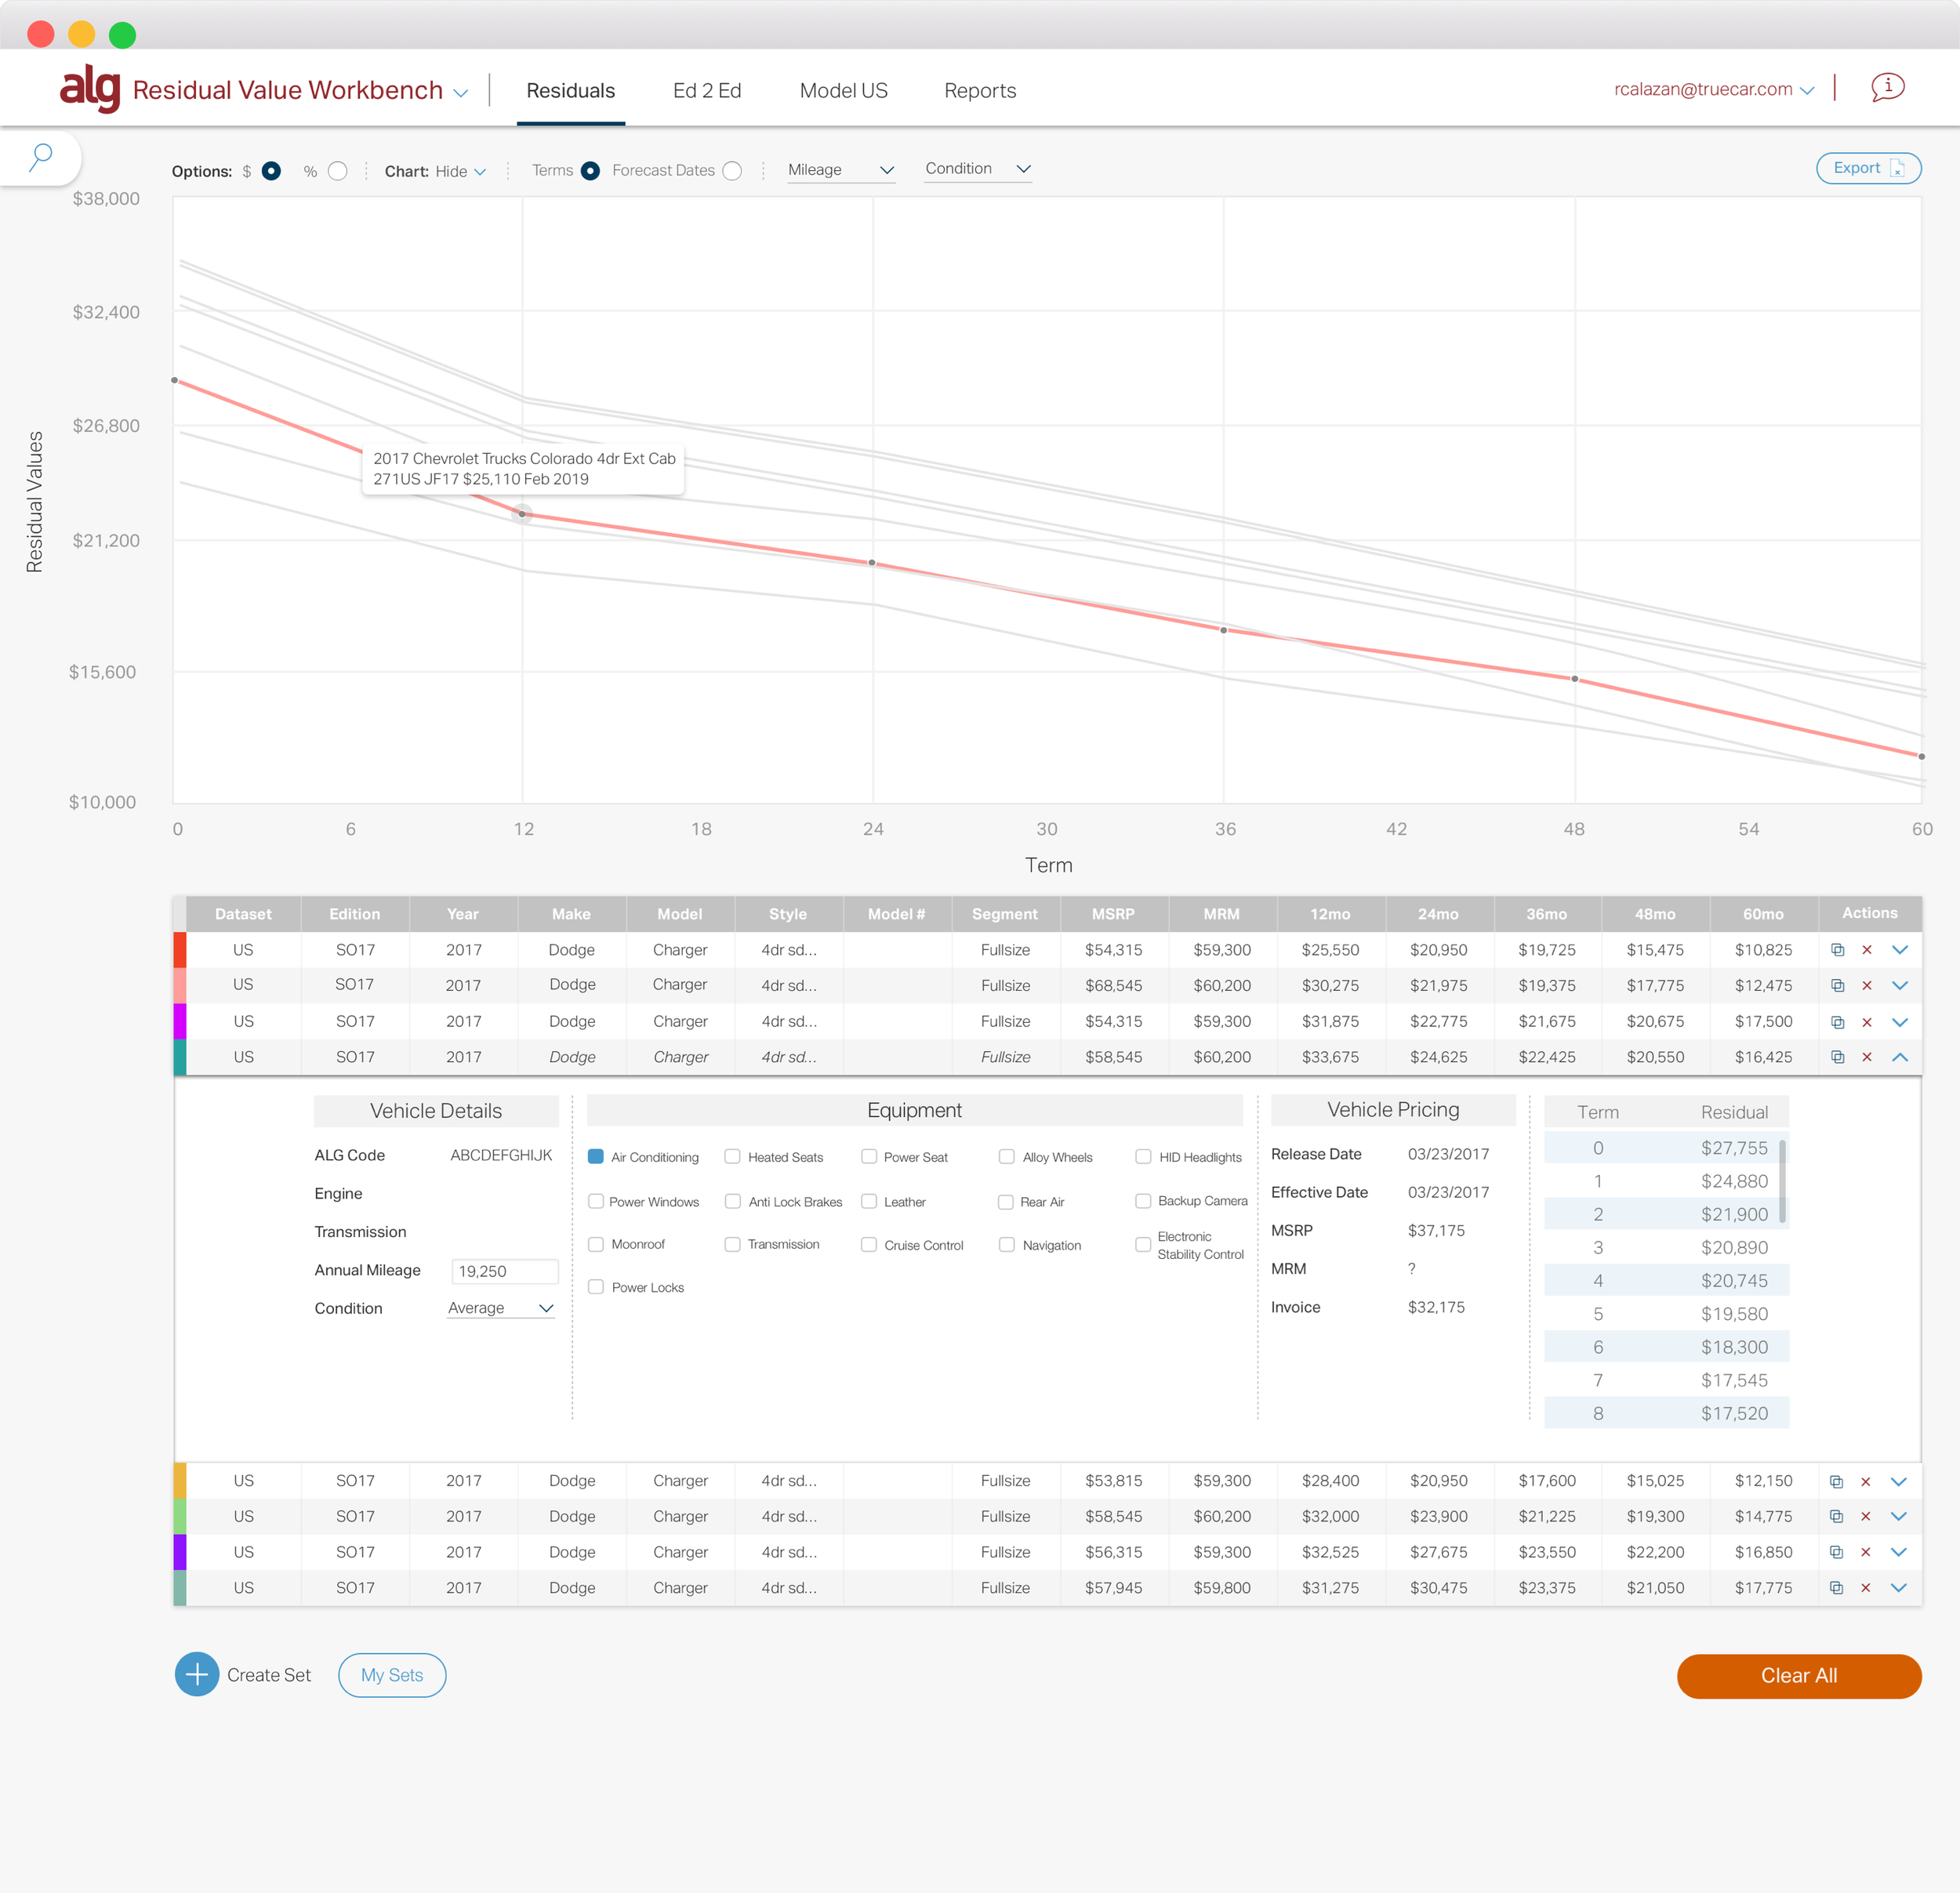Open the Condition Average dropdown in details
The width and height of the screenshot is (1960, 1893).
(500, 1308)
